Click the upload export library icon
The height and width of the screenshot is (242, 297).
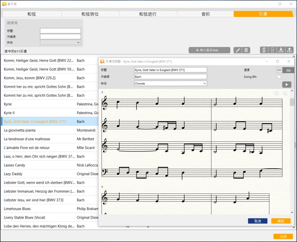(x=290, y=50)
